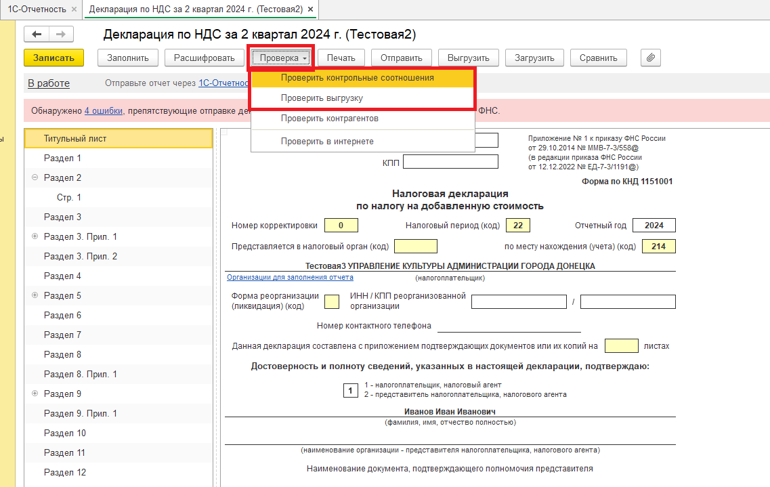770x487 pixels.
Task: Open the В работе status link
Action: (49, 83)
